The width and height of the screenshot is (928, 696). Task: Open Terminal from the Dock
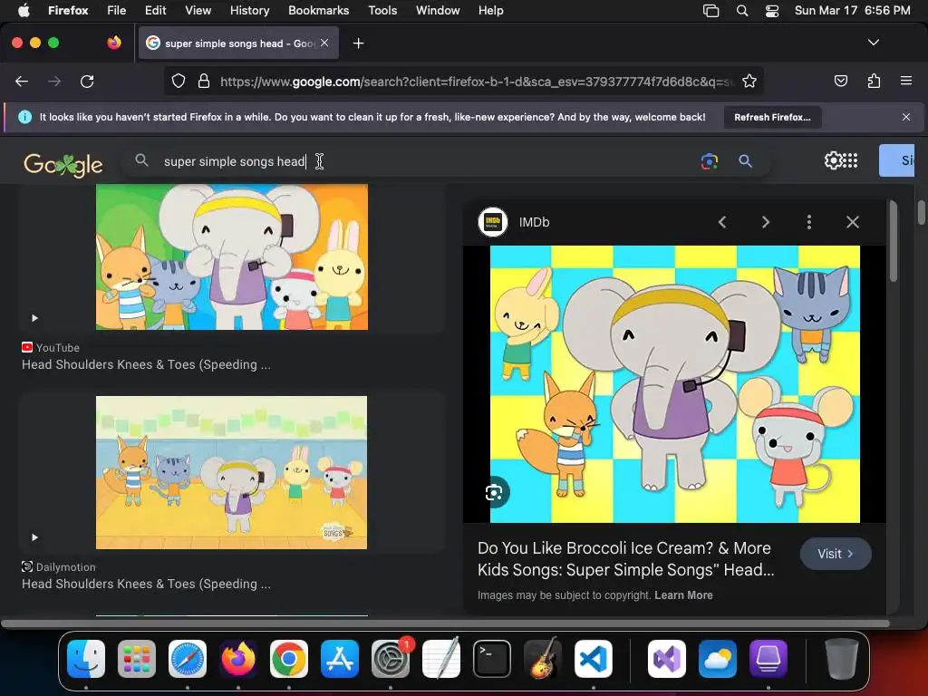(492, 659)
